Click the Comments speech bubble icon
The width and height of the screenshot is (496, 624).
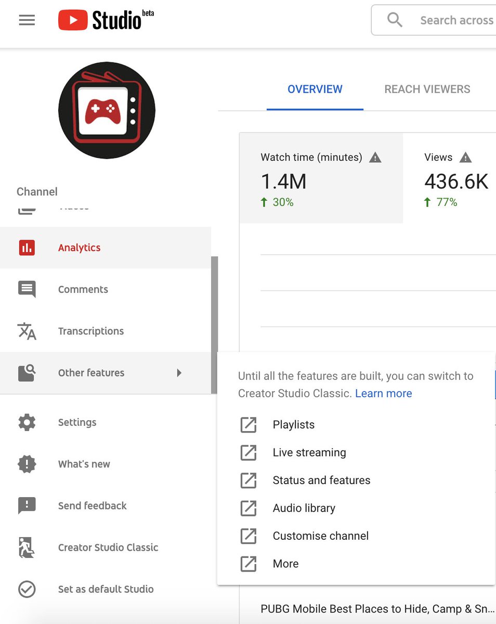click(x=27, y=290)
